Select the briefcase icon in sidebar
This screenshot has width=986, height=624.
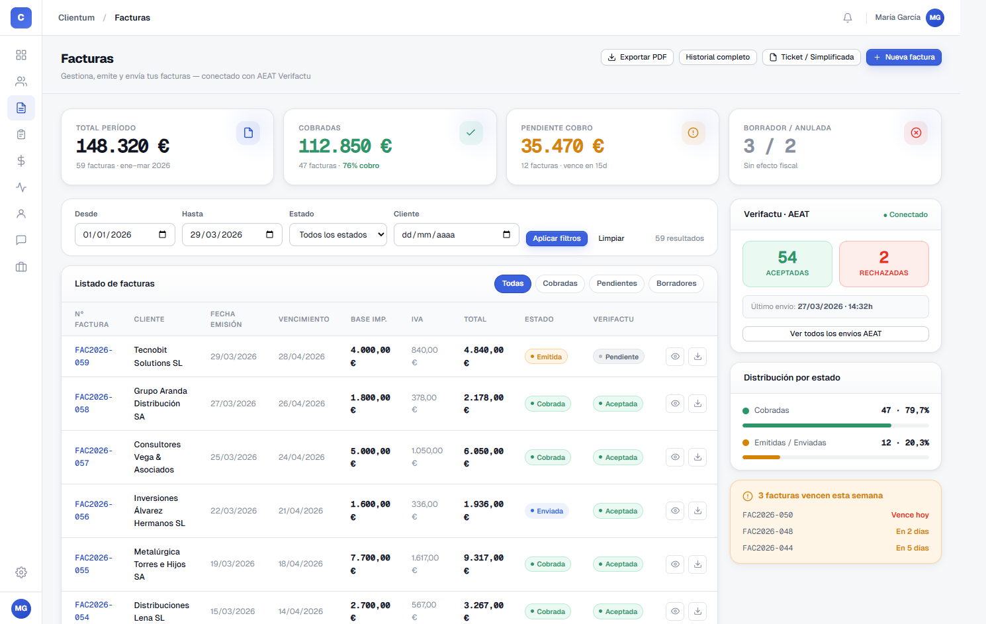(21, 267)
